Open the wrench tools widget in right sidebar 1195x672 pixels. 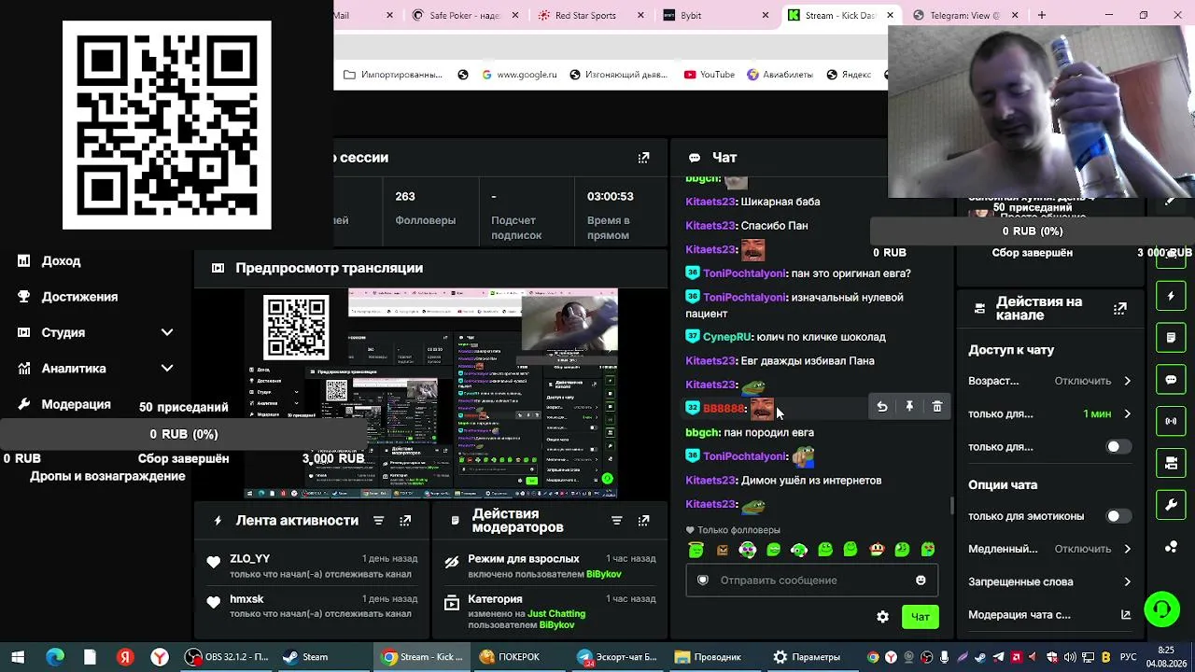tap(1171, 505)
